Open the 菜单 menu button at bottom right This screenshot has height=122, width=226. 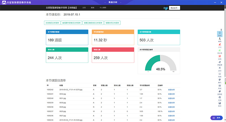pos(217,117)
